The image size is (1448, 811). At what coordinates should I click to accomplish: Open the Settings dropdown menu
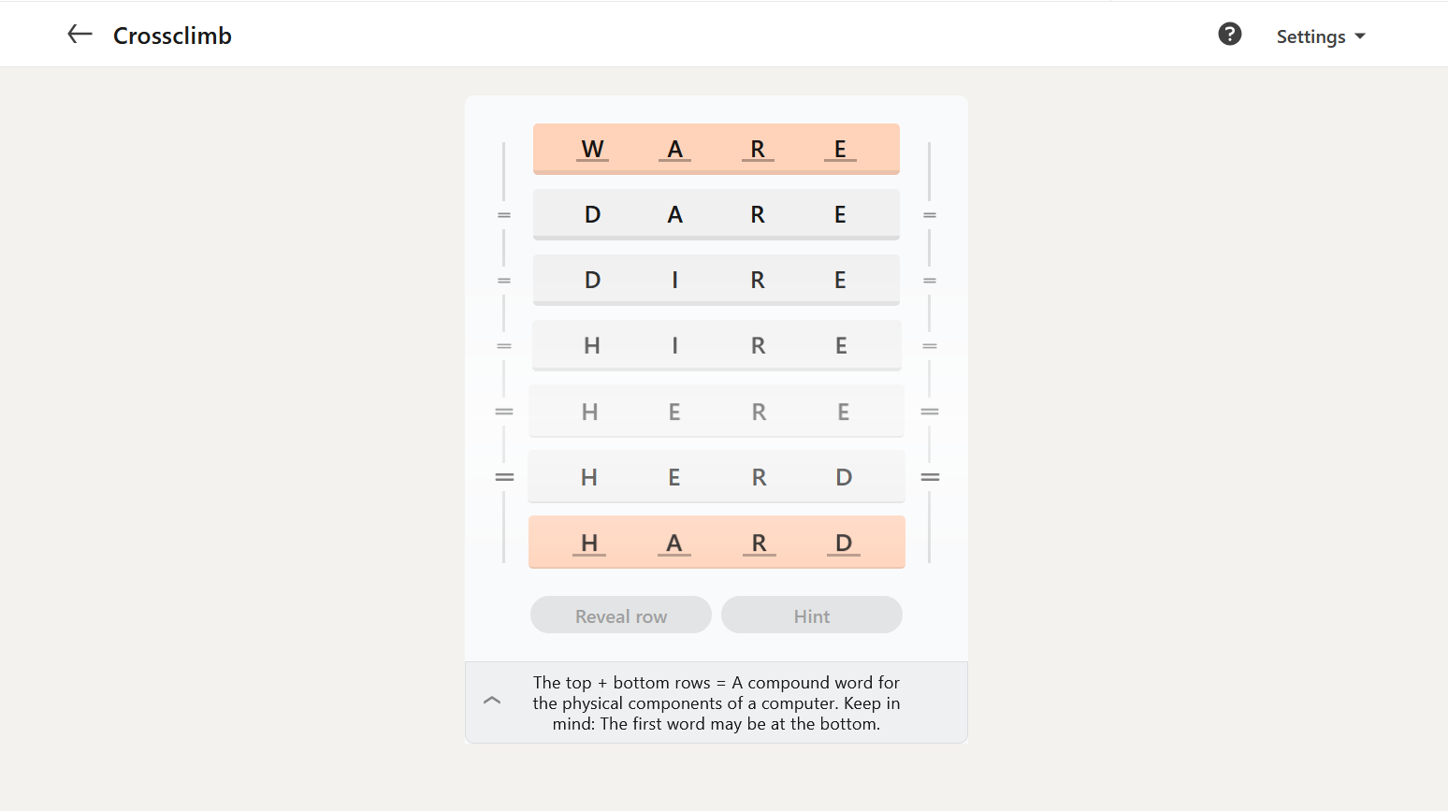(1321, 36)
